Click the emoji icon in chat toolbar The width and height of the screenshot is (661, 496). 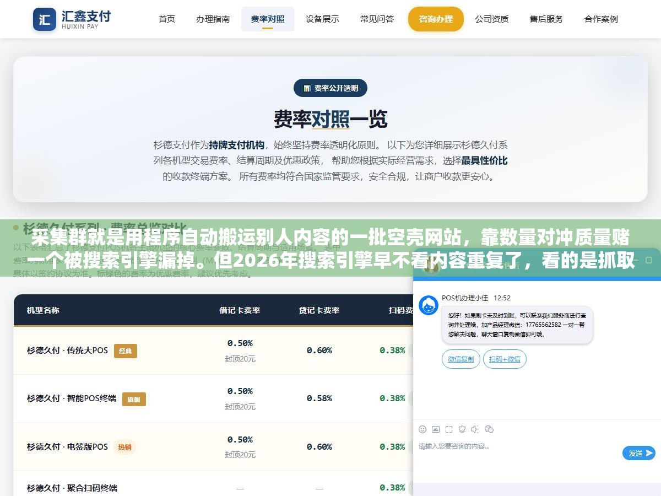pos(422,429)
